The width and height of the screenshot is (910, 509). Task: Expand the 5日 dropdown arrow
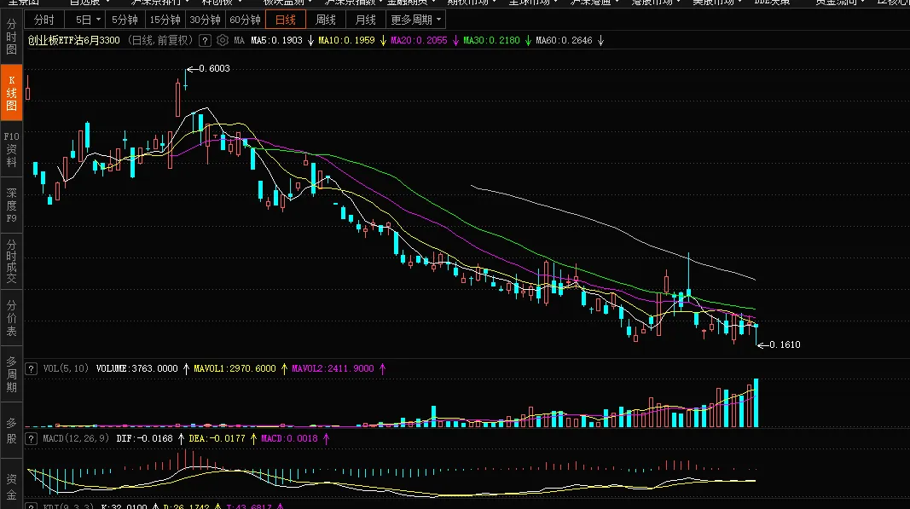98,20
